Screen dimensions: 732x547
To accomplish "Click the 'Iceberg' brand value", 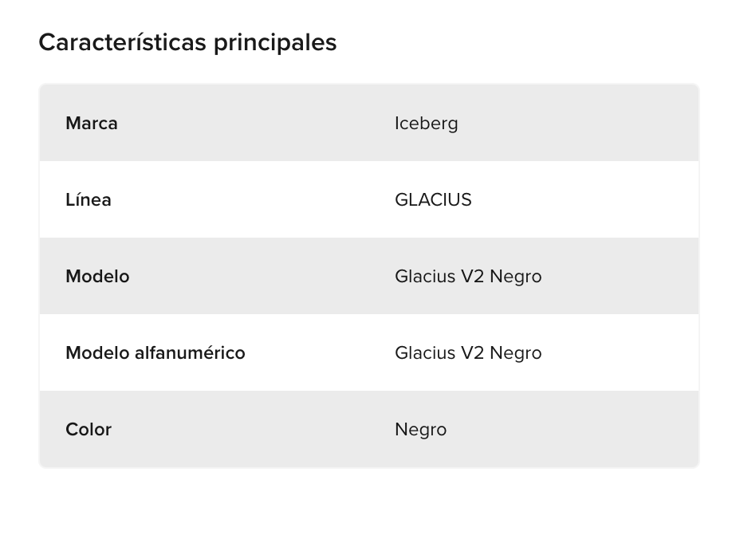I will click(x=427, y=124).
